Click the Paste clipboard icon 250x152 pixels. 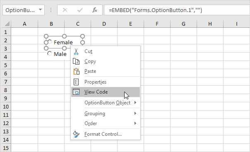coord(77,72)
